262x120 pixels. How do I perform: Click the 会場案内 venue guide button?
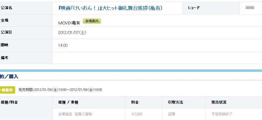click(92, 21)
